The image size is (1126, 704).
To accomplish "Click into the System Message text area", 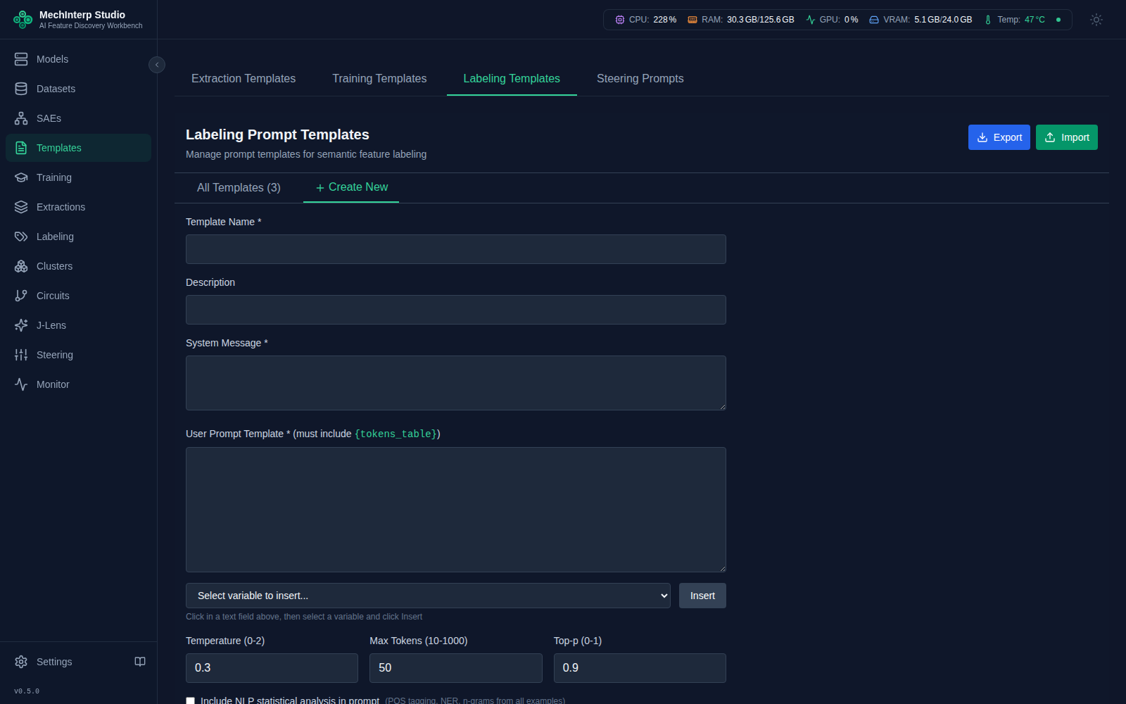I will pos(456,383).
